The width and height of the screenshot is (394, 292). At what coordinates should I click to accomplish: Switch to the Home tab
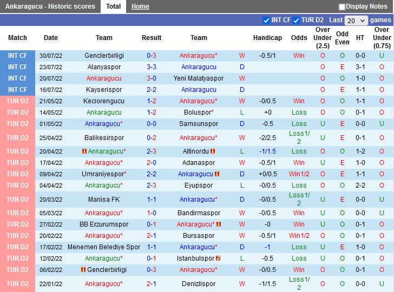pos(140,6)
